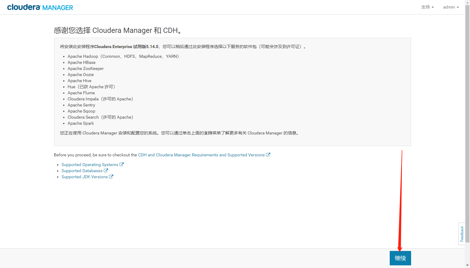Click the 您正在使用 Cloudera Manager paragraph

[179, 133]
